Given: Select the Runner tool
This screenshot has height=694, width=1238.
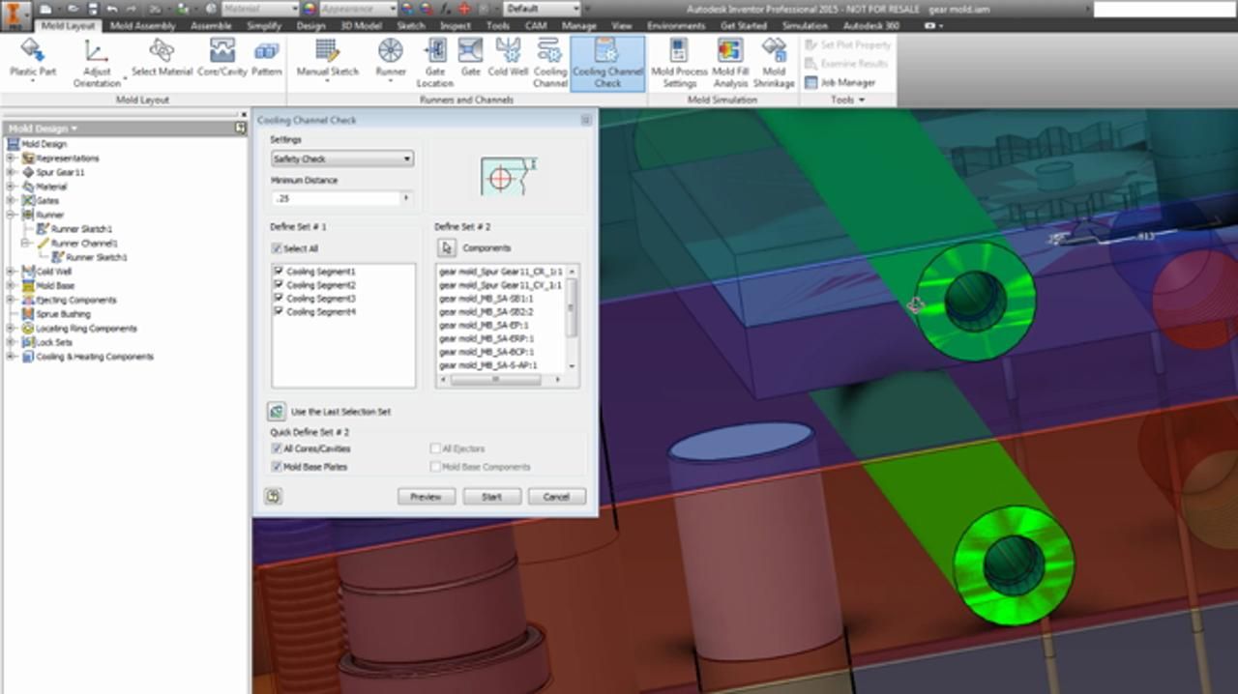Looking at the screenshot, I should [x=390, y=58].
